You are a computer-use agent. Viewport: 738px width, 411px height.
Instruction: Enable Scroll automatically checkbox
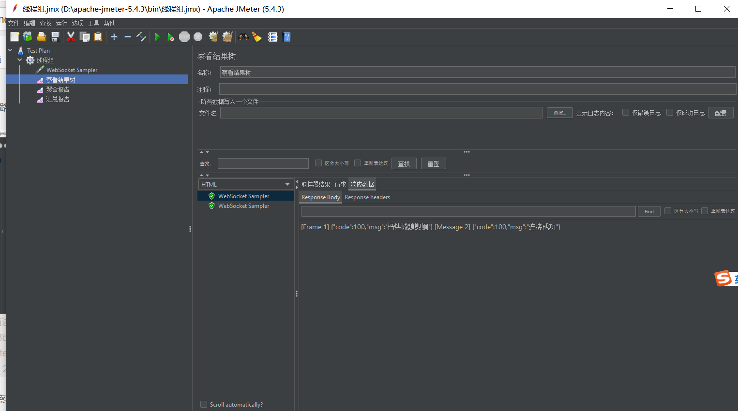pyautogui.click(x=204, y=404)
